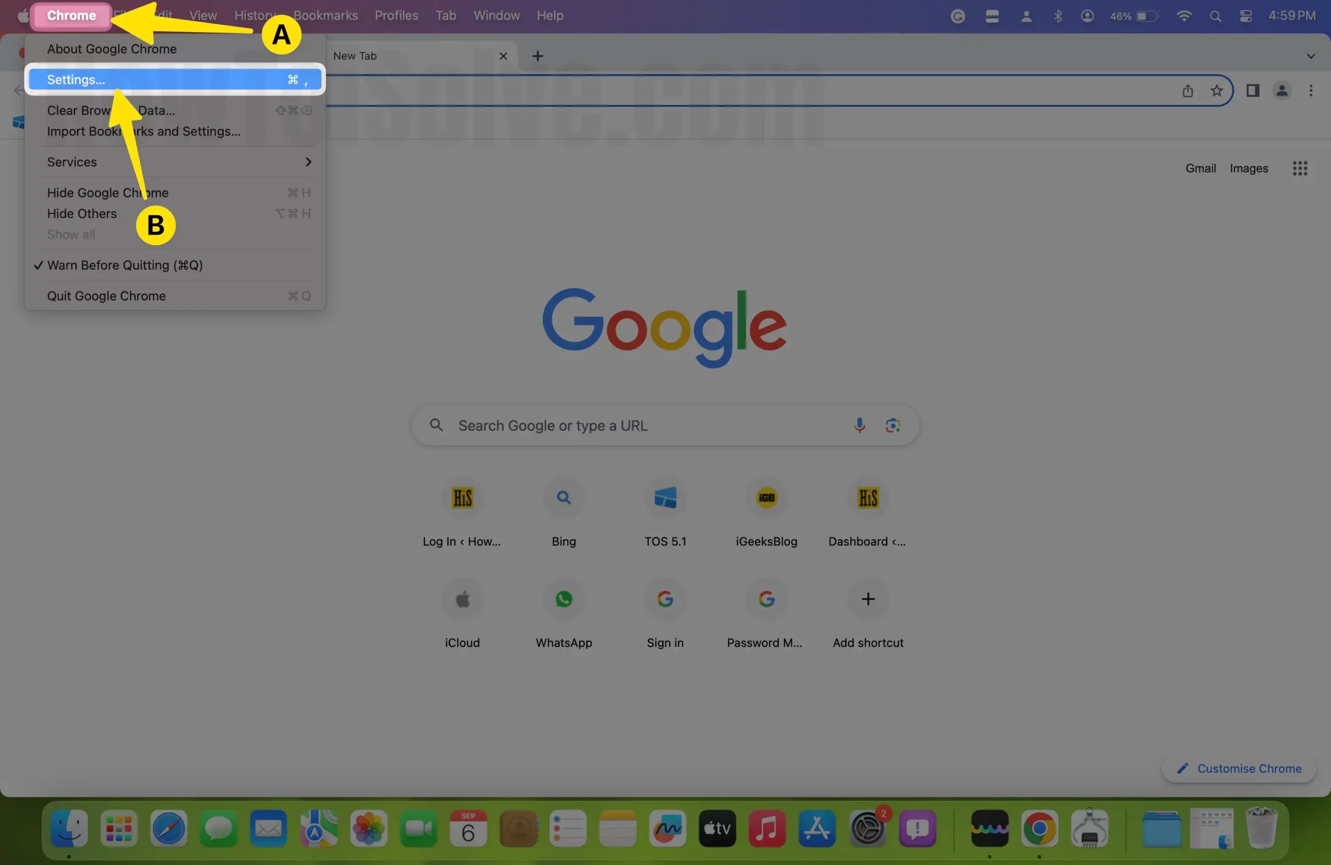Open Photos in the Dock
The width and height of the screenshot is (1331, 865).
pos(369,828)
